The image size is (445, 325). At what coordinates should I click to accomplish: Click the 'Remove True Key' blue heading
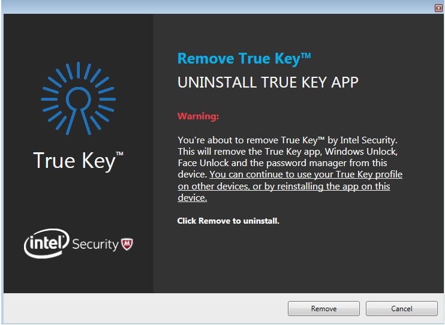(x=244, y=59)
